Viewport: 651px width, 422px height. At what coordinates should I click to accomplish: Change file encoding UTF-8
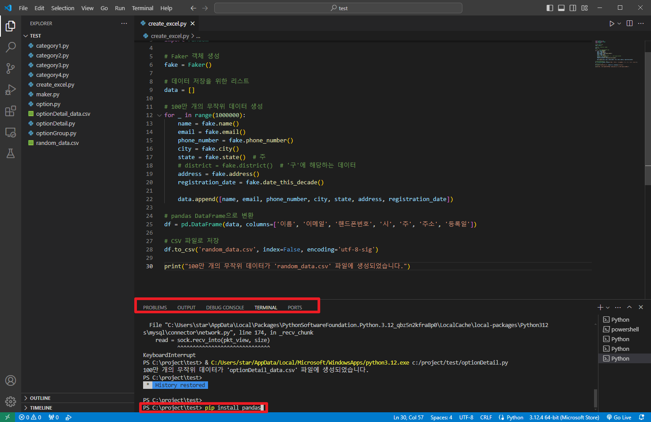(x=466, y=417)
